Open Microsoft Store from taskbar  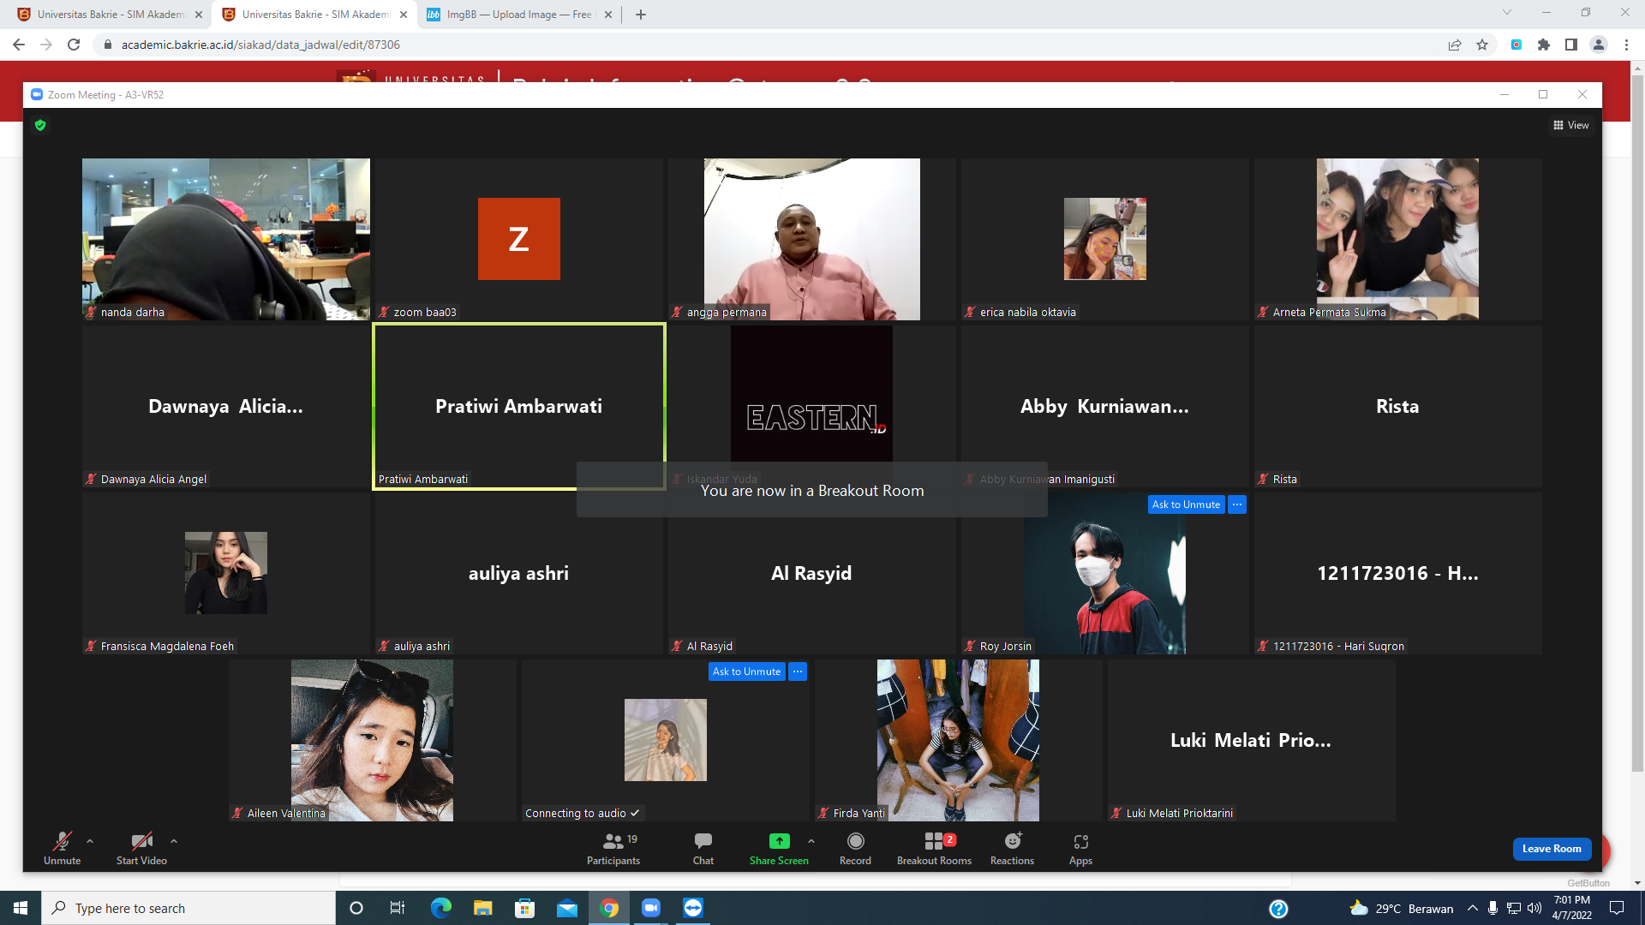(524, 908)
